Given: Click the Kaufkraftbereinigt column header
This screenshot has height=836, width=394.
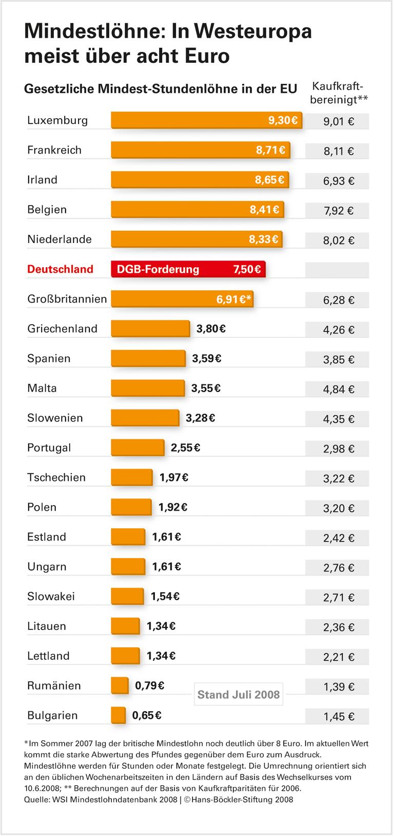Looking at the screenshot, I should [x=340, y=93].
